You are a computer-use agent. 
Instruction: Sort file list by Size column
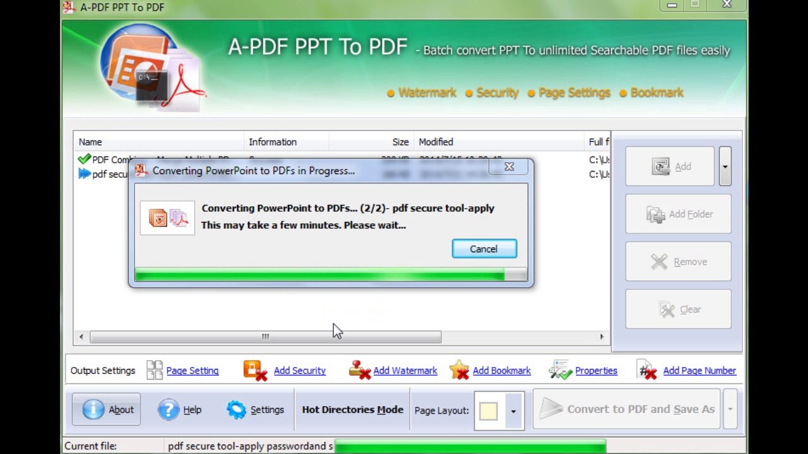(371, 142)
